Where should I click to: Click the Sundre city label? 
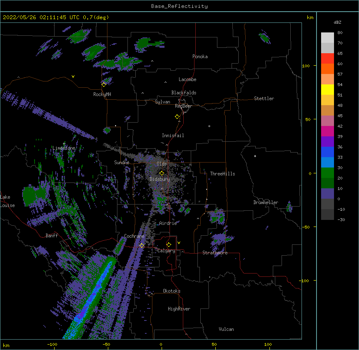(x=122, y=163)
